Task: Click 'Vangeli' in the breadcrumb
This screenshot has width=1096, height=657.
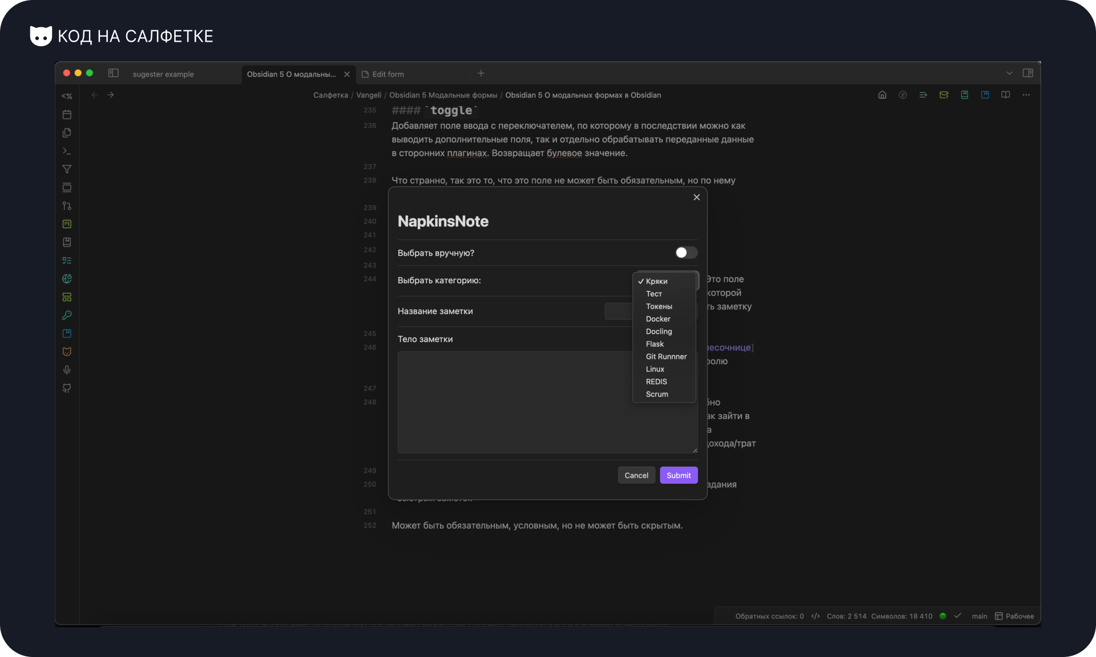Action: tap(369, 95)
